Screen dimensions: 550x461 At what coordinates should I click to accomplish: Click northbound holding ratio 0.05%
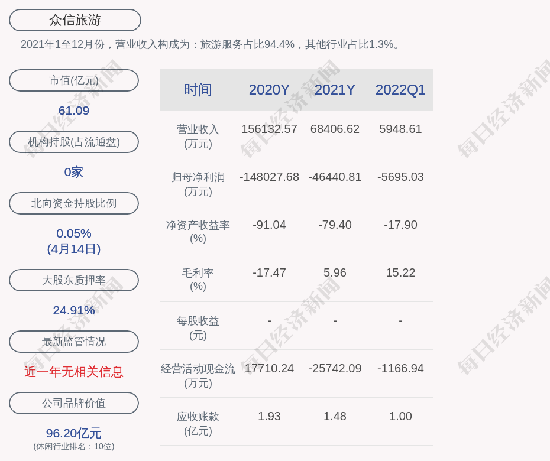tap(74, 233)
